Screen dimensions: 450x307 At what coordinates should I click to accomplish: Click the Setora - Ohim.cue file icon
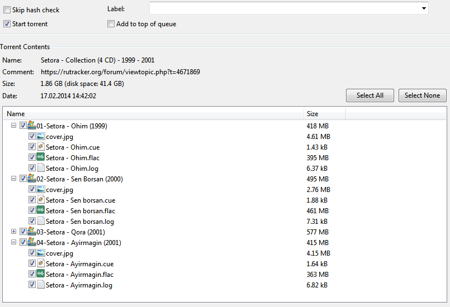(x=41, y=147)
